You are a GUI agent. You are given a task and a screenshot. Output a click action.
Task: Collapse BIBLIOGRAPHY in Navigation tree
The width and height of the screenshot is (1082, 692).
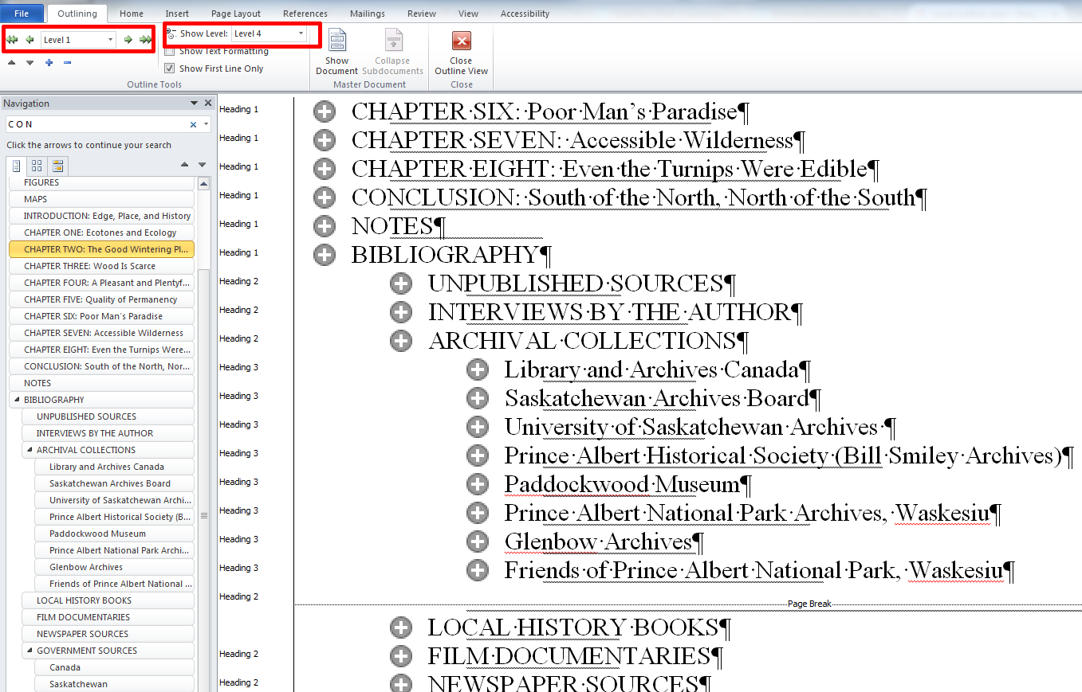pos(17,400)
